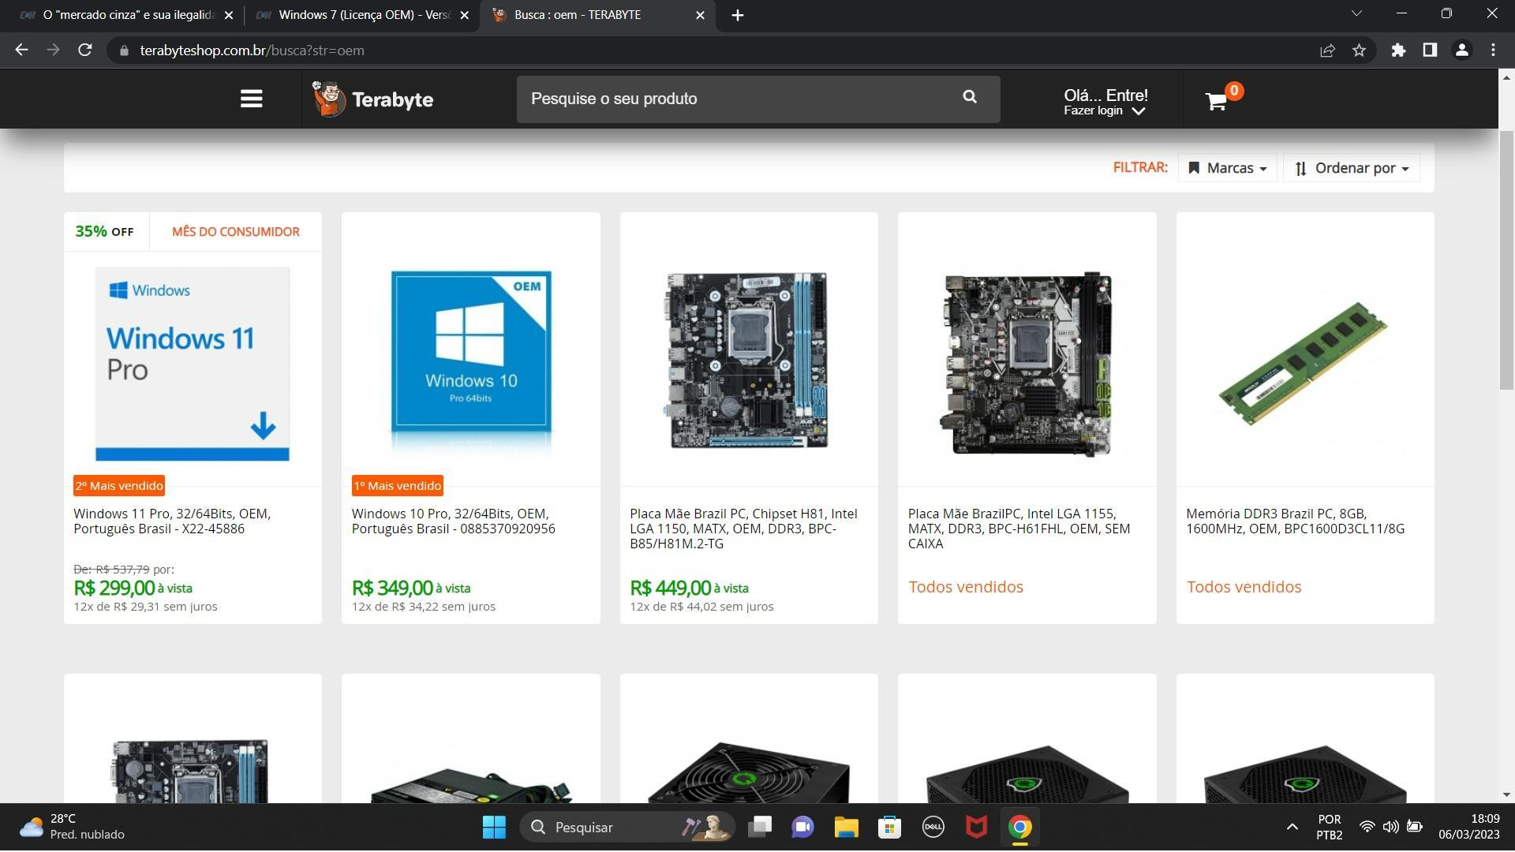Reload the page in Chrome
Screen dimensions: 1515x852
[84, 50]
